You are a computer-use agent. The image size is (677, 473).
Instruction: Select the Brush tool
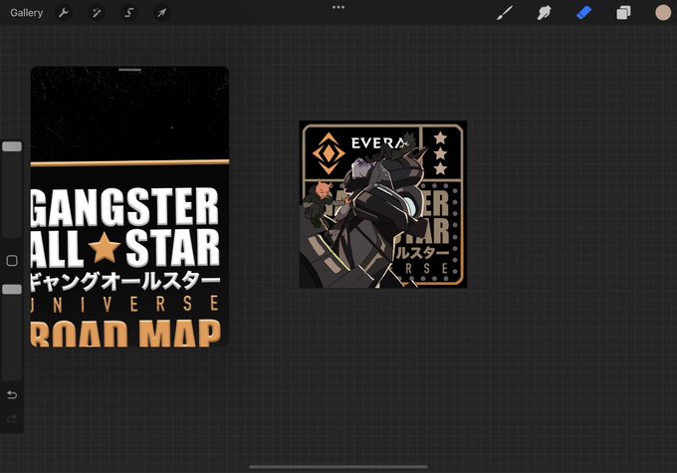[505, 13]
